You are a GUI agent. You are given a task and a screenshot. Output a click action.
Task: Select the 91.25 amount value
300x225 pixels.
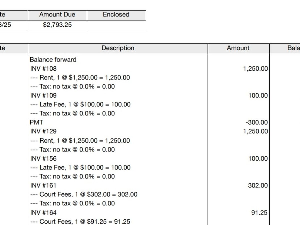(x=259, y=213)
